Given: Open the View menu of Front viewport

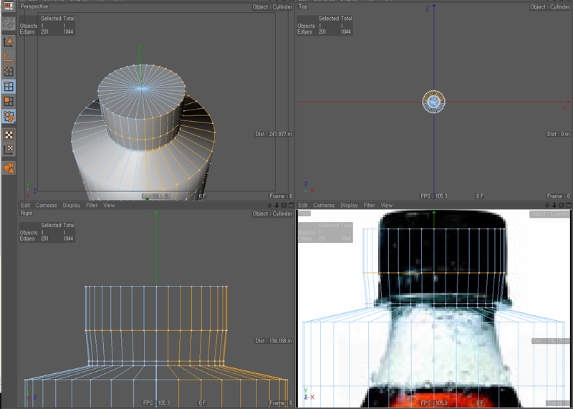Looking at the screenshot, I should [x=386, y=206].
